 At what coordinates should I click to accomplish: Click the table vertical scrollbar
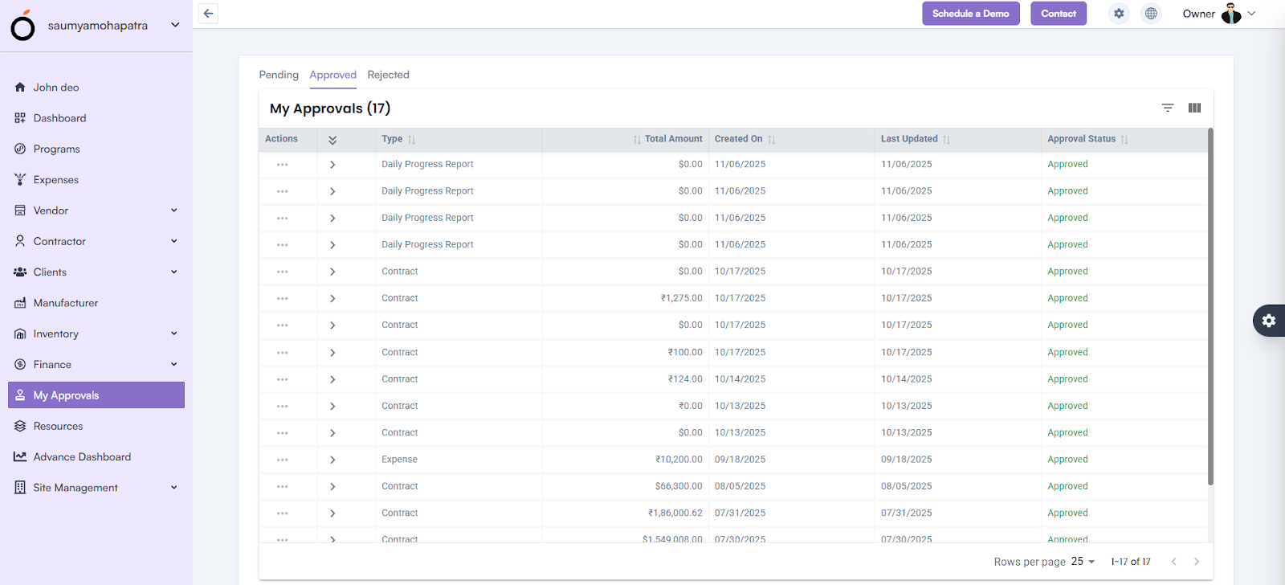coord(1210,305)
